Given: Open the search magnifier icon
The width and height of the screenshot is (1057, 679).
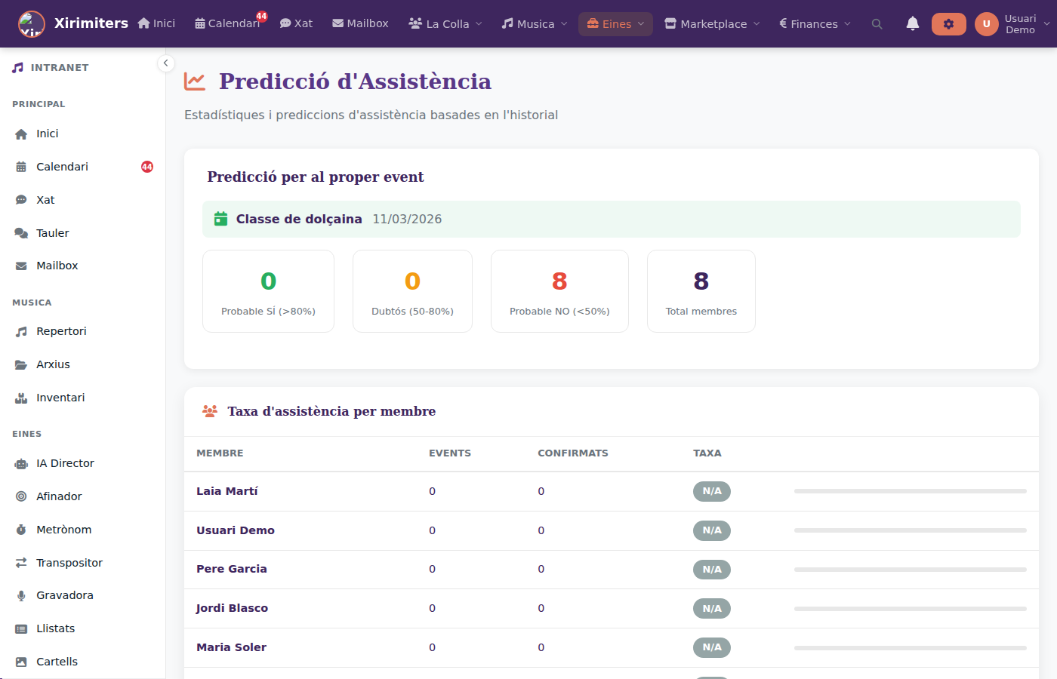Looking at the screenshot, I should 877,24.
